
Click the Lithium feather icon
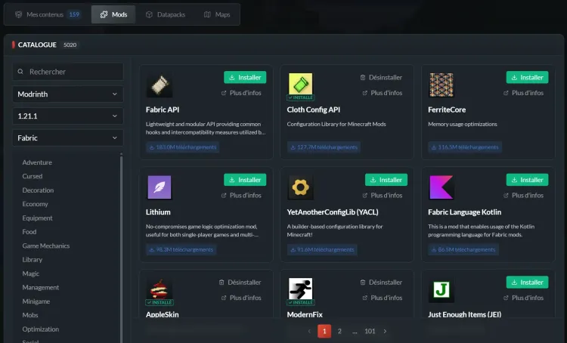[159, 187]
